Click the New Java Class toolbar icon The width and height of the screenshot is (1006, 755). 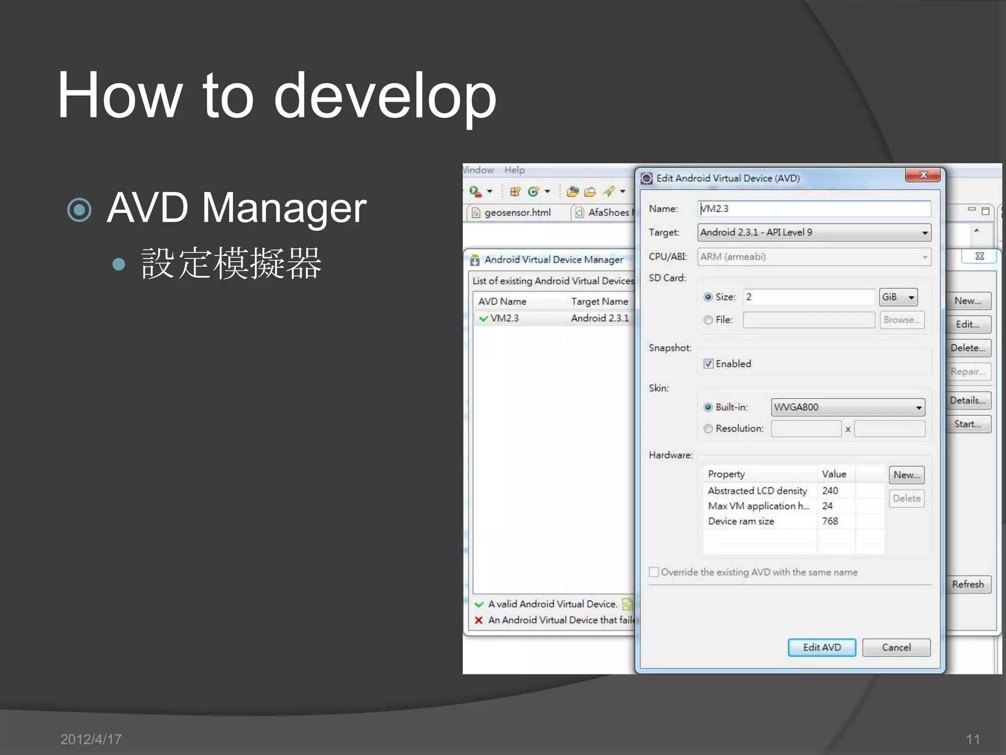coord(533,192)
